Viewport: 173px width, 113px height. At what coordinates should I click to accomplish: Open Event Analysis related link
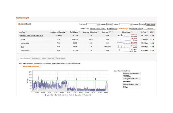(x=112, y=29)
